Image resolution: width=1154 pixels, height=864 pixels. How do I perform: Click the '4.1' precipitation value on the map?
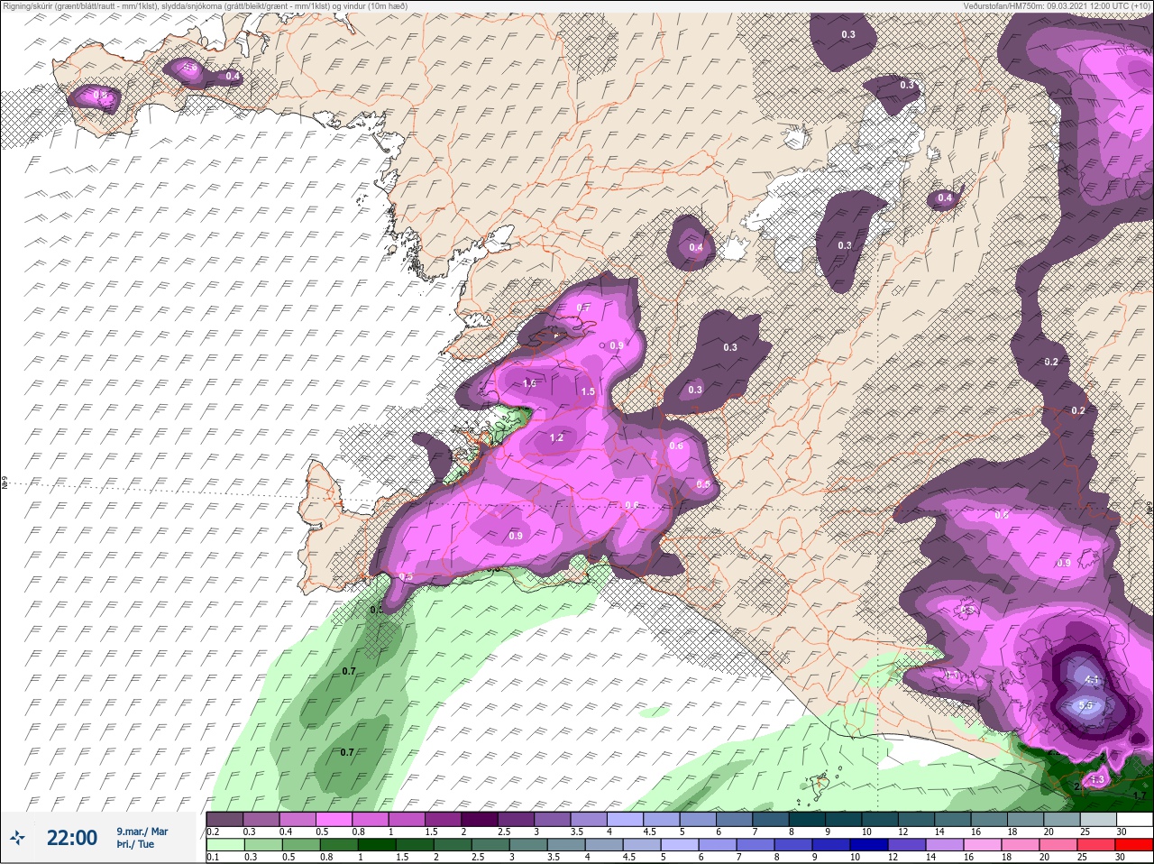(1094, 680)
